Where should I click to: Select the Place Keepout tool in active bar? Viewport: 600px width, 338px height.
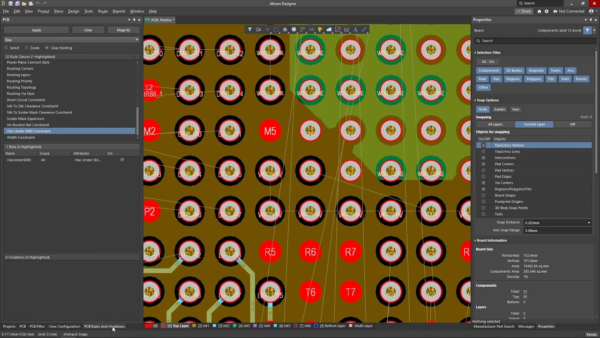tap(337, 30)
